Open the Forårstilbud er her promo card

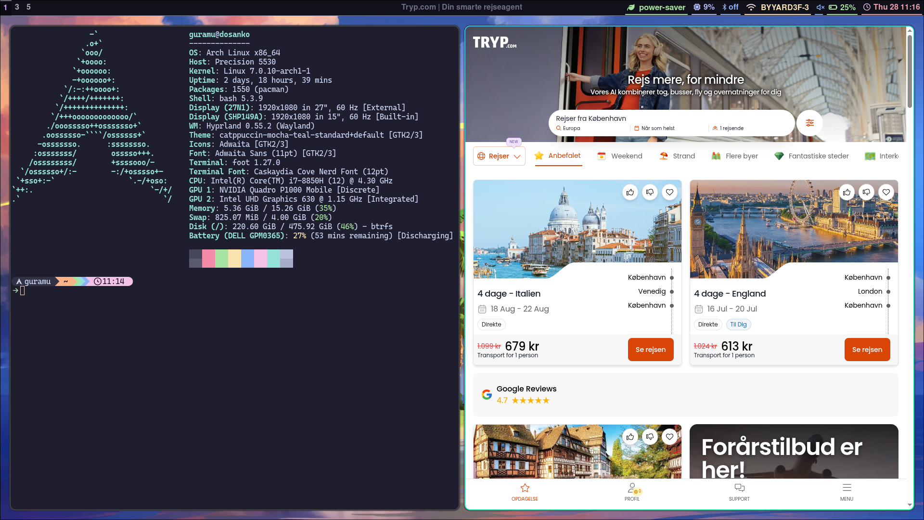(794, 452)
